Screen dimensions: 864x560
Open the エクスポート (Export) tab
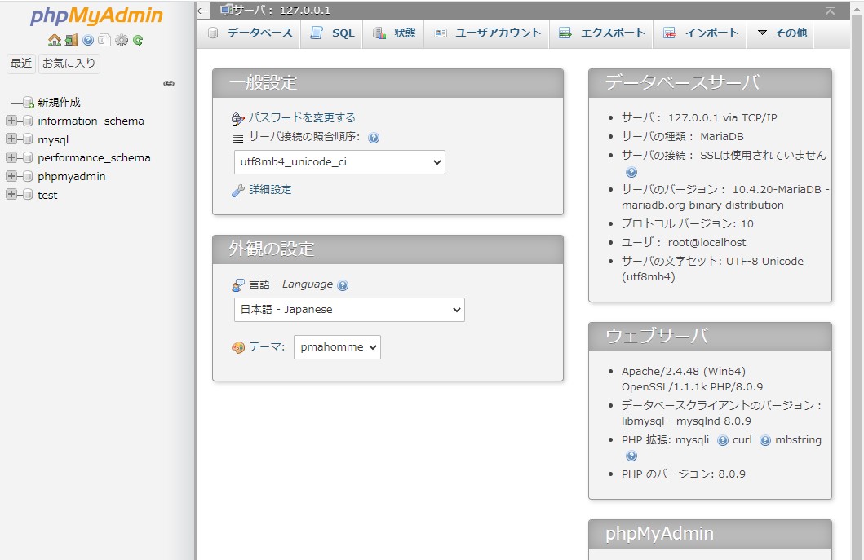(x=602, y=33)
